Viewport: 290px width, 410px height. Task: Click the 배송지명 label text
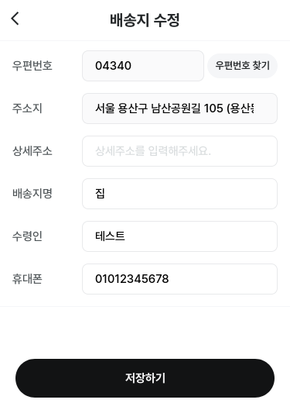32,194
